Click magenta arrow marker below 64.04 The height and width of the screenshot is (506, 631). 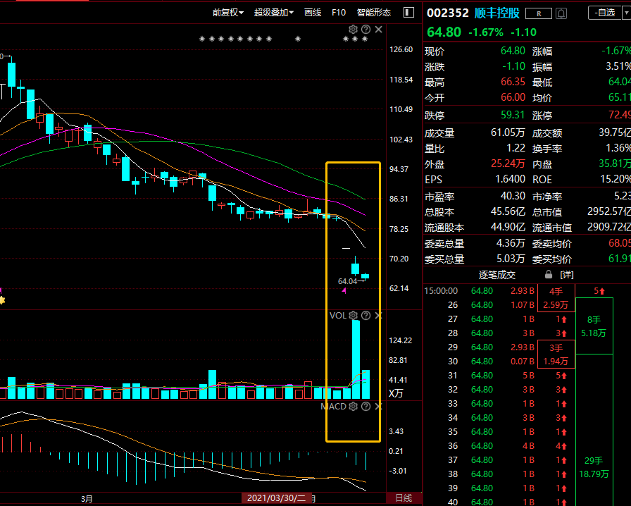(x=344, y=290)
